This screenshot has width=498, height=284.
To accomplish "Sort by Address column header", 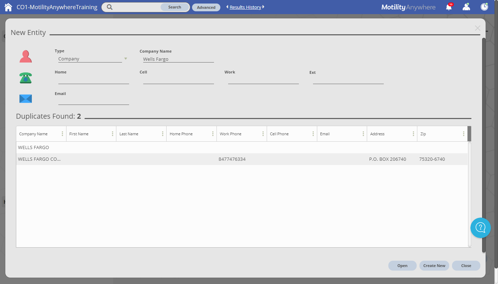I will 377,134.
